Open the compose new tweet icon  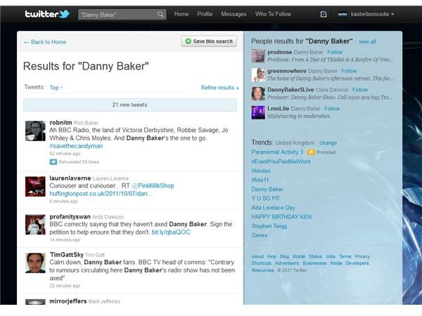[x=324, y=14]
